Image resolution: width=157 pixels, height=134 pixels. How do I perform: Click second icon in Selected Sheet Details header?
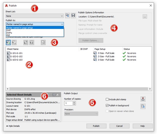click(x=58, y=95)
